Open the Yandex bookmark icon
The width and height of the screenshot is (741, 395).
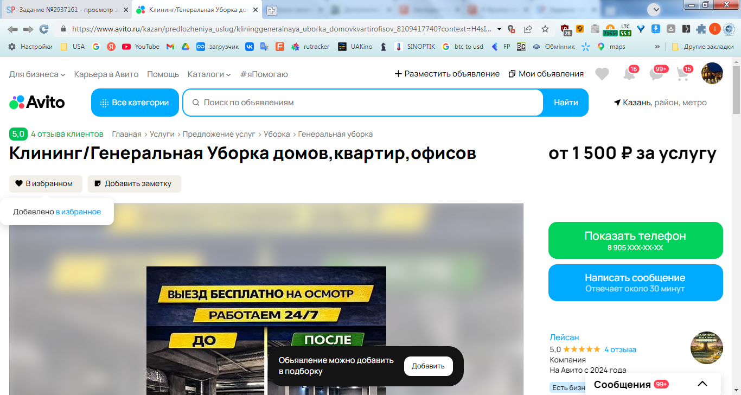pos(111,47)
